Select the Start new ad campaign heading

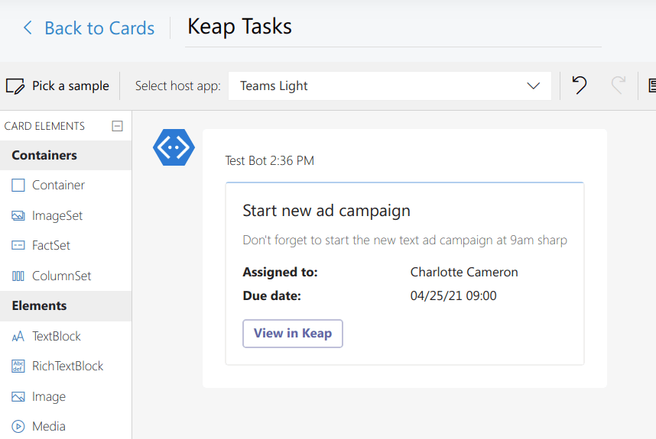point(326,211)
